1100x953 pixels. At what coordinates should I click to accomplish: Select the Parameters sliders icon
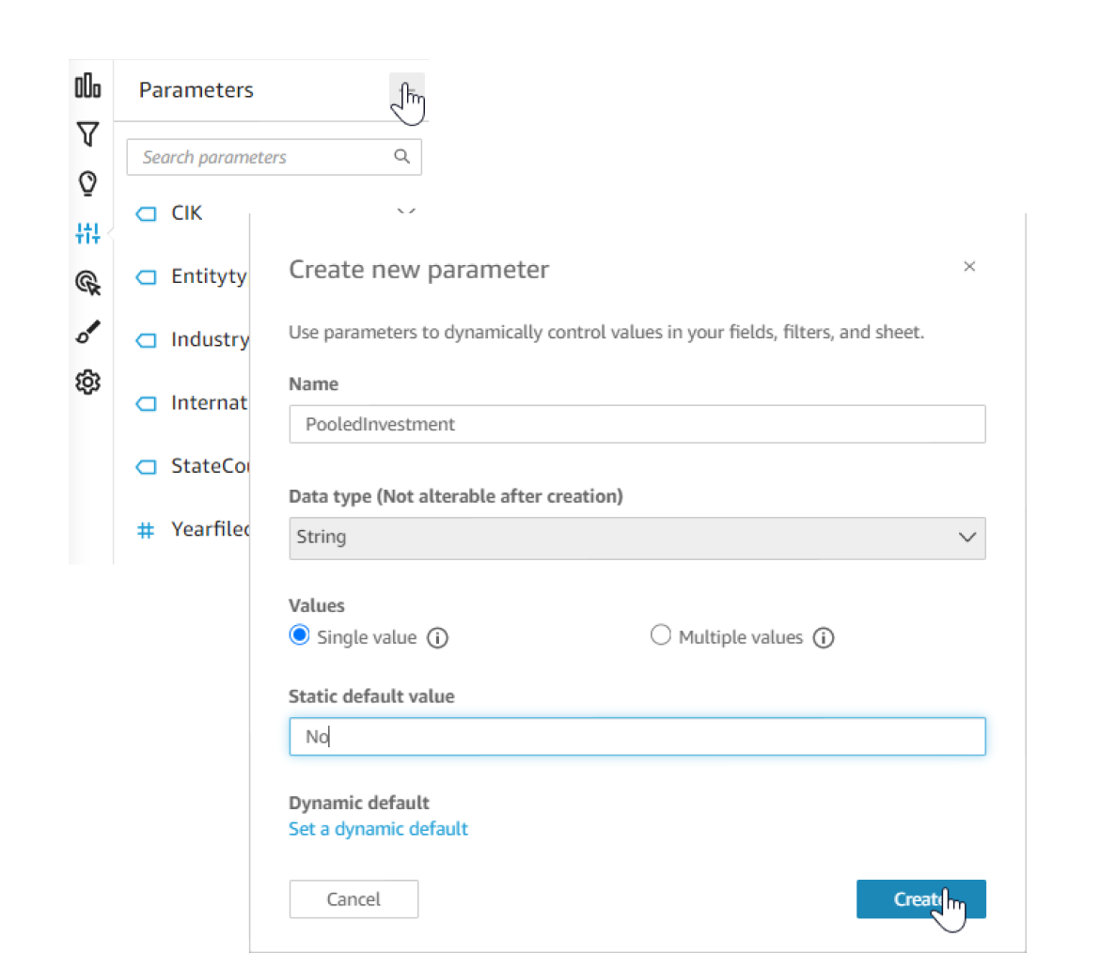tap(87, 233)
